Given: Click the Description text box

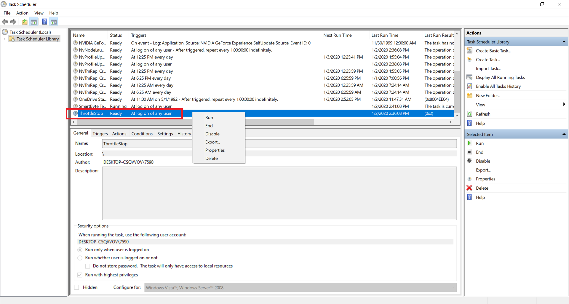Looking at the screenshot, I should click(279, 193).
